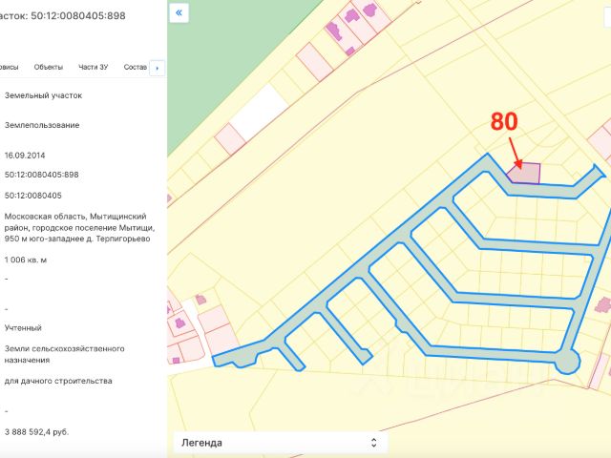The image size is (611, 458).
Task: Click the для дачного строительства text
Action: (58, 381)
